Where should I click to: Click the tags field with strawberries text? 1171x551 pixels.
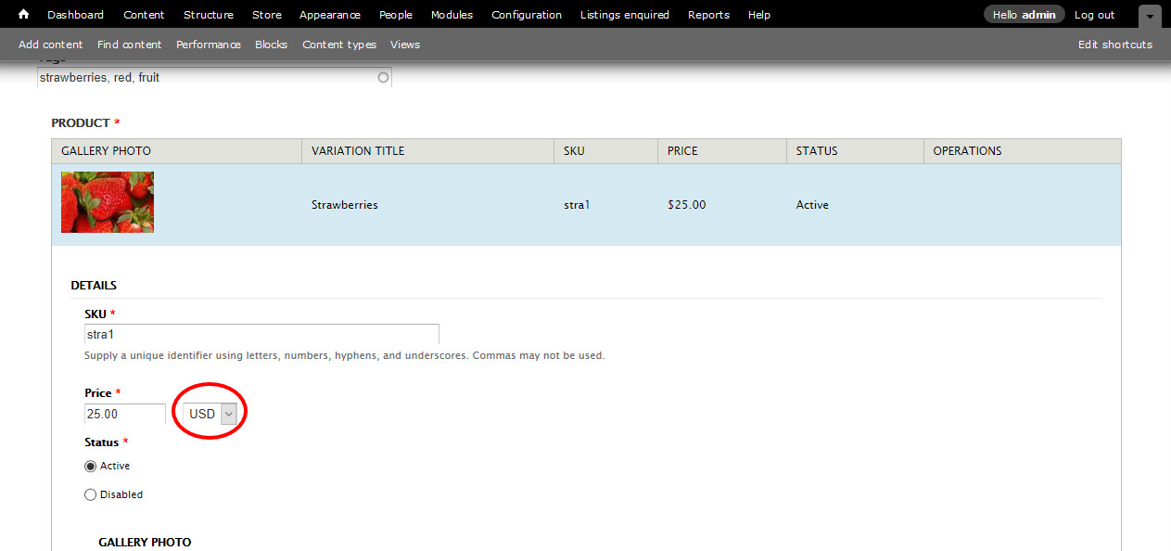coord(204,78)
